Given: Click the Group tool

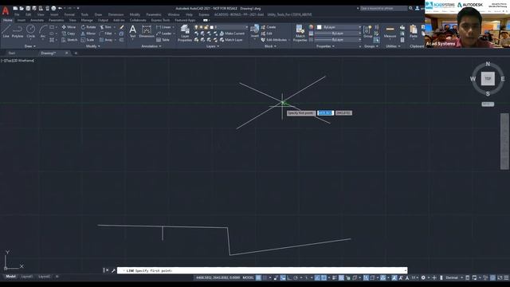Looking at the screenshot, I should click(x=368, y=32).
